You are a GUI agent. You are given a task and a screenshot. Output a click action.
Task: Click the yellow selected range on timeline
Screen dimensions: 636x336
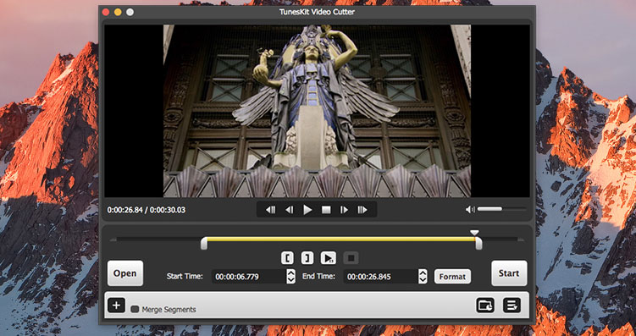[x=341, y=240]
